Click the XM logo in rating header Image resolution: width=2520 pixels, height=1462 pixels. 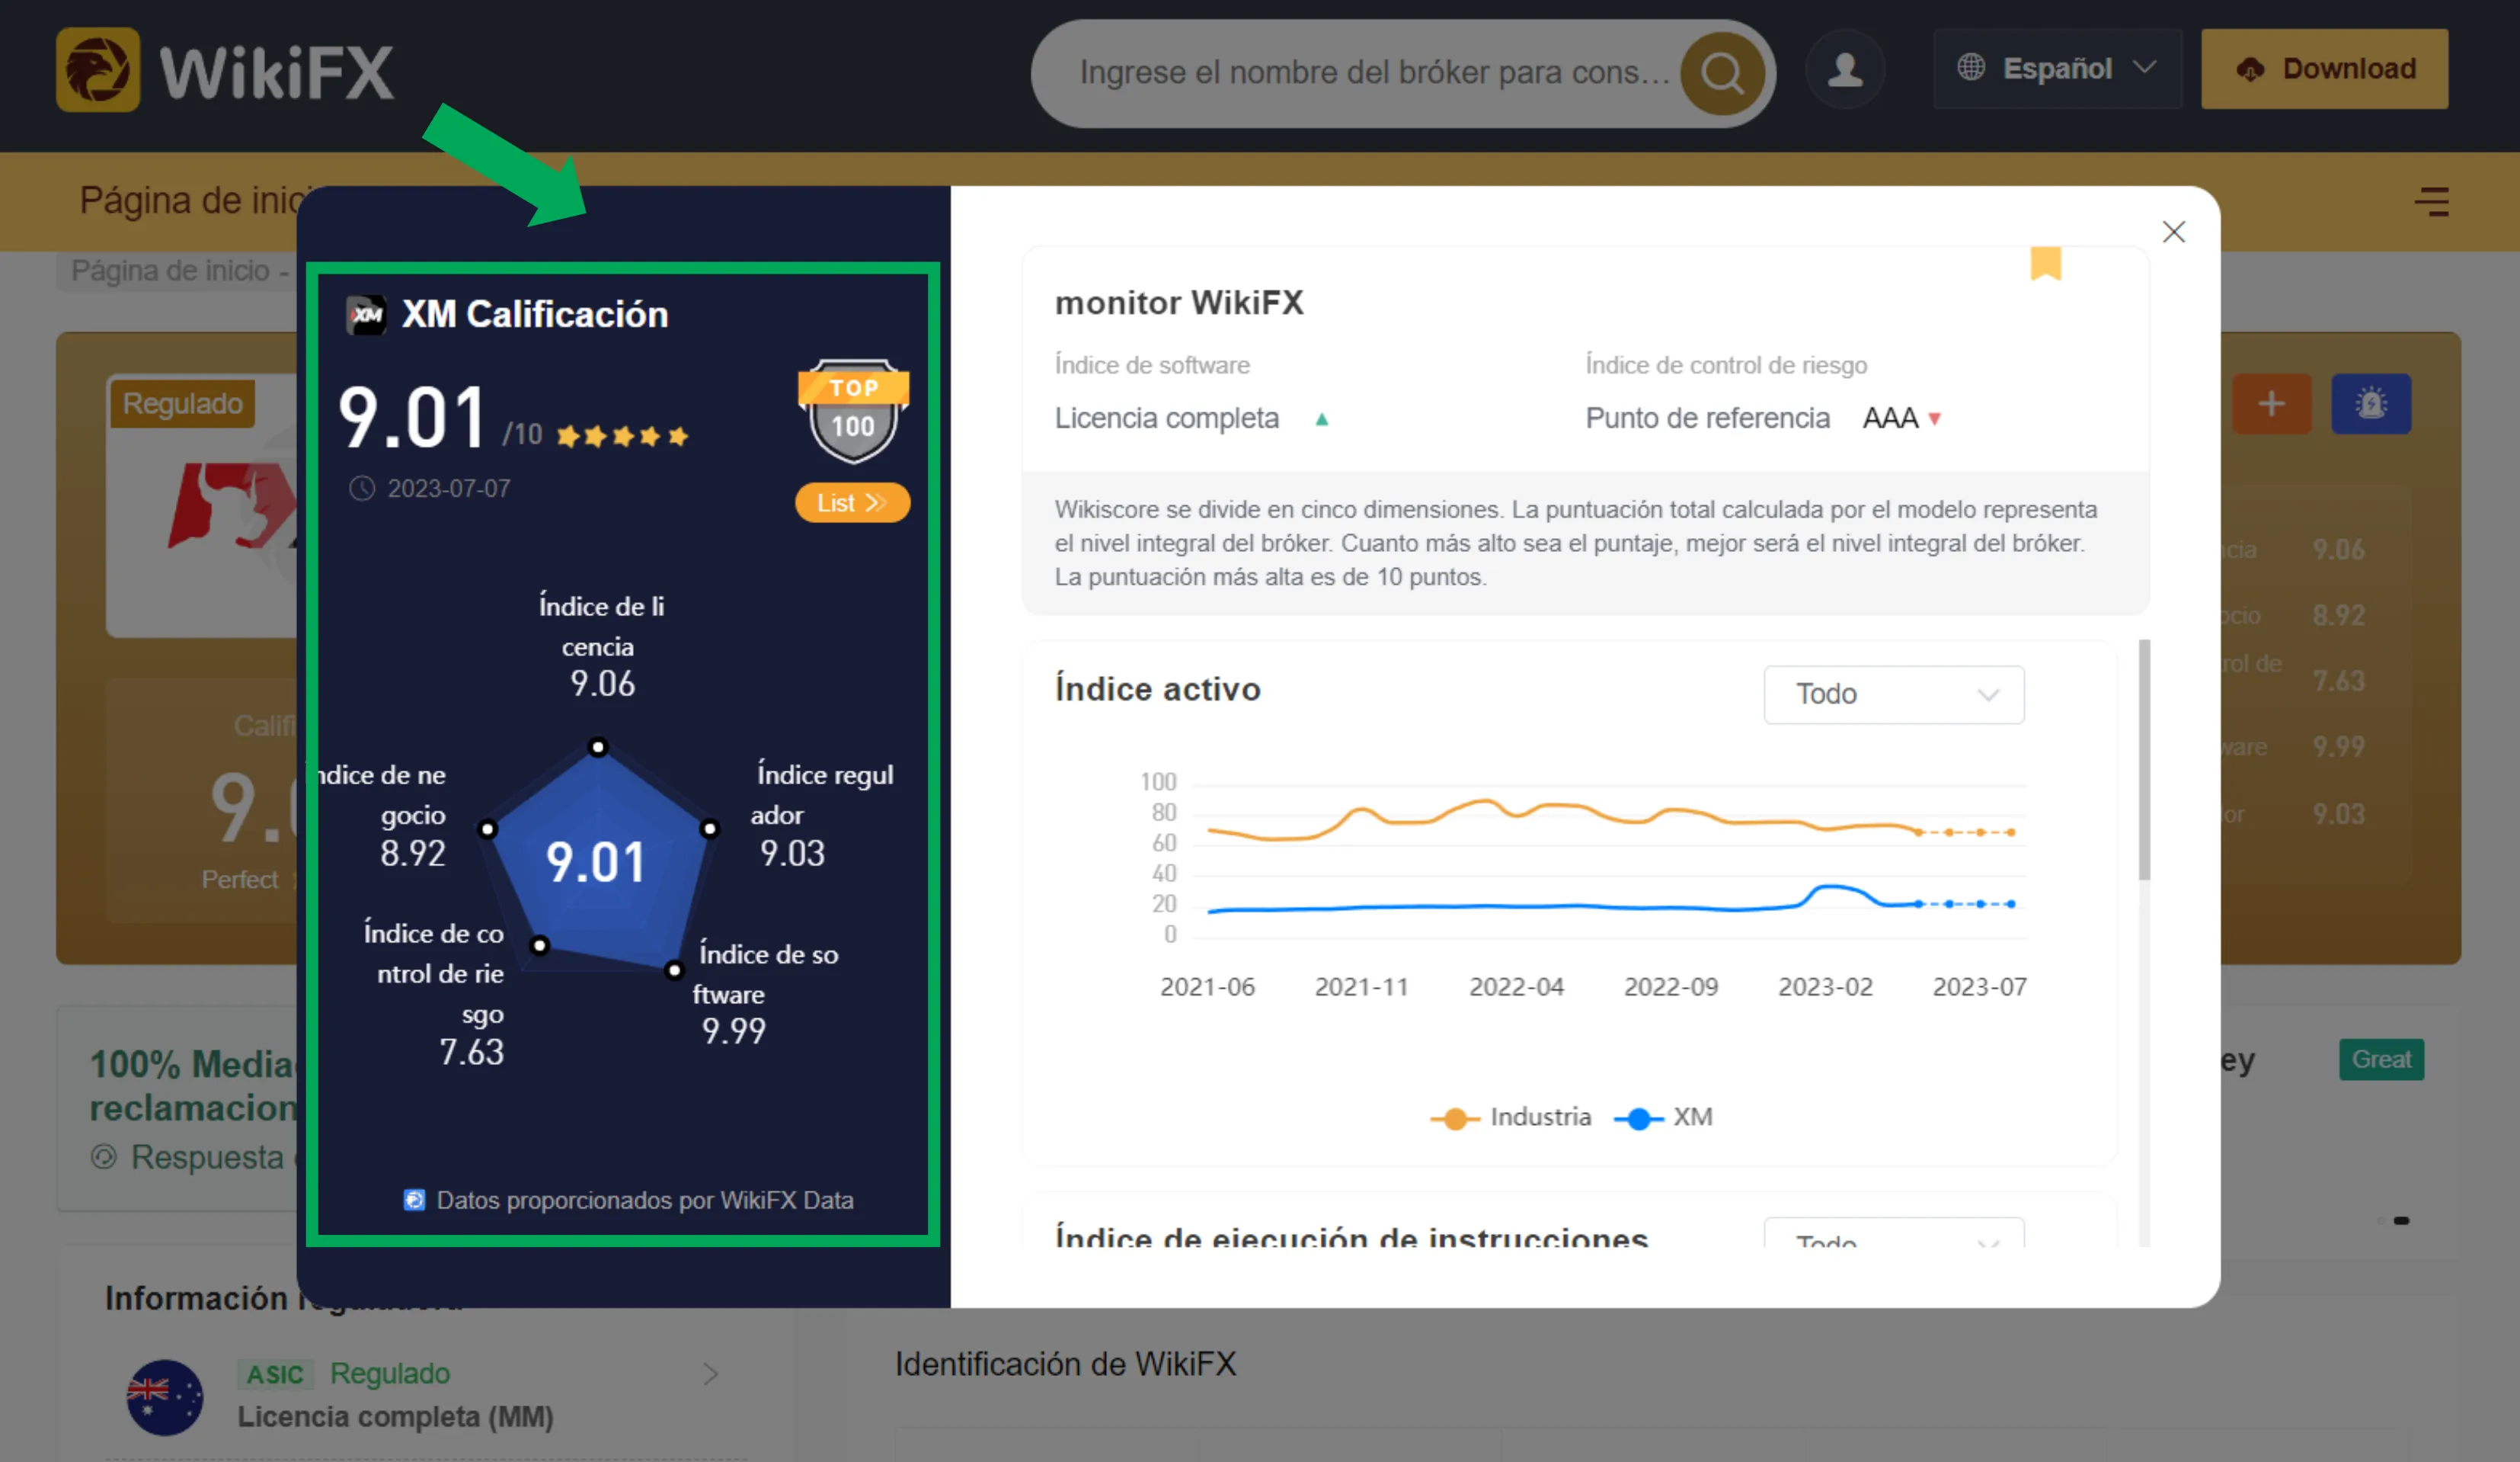(x=366, y=316)
